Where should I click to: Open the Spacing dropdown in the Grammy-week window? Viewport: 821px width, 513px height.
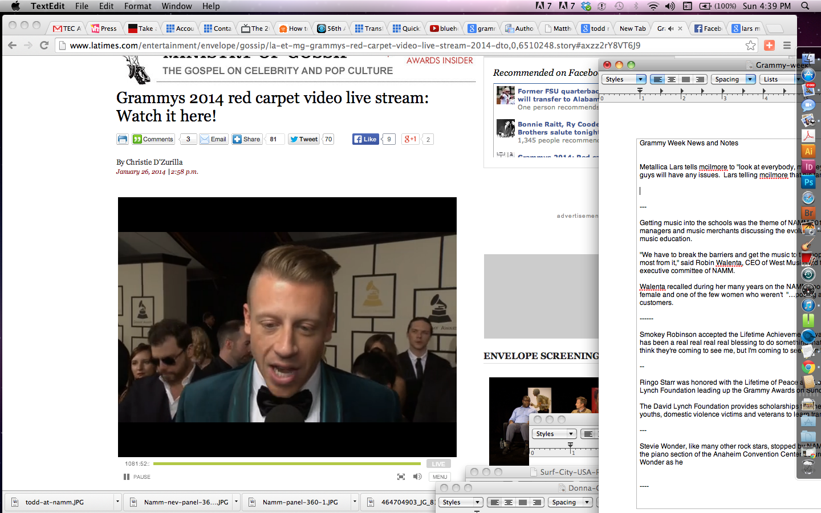733,79
